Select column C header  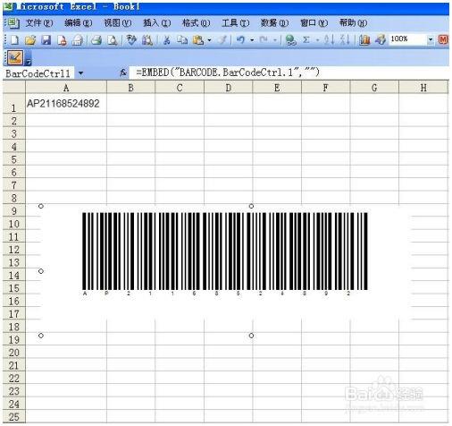(180, 88)
